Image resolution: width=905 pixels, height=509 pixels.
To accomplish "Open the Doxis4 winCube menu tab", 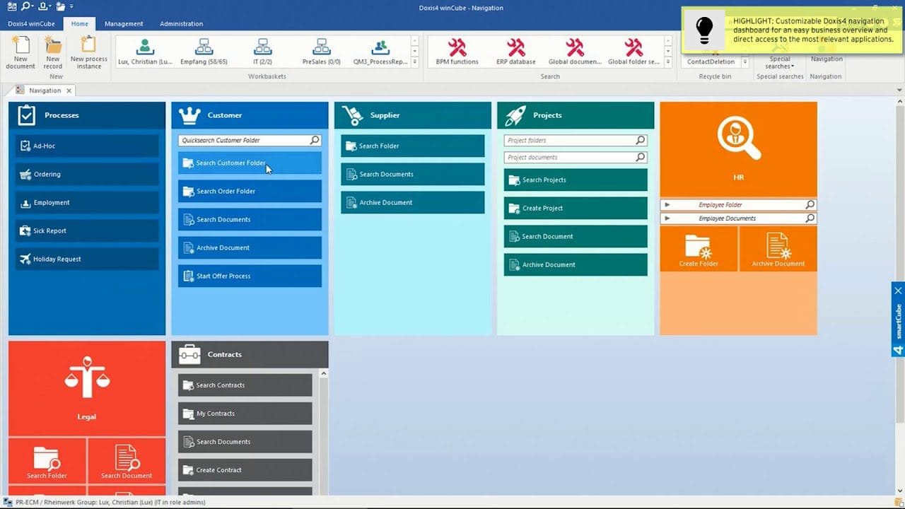I will pos(31,23).
